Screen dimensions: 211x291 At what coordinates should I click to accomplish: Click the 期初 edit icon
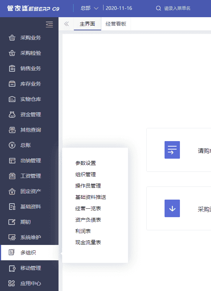(x=12, y=222)
